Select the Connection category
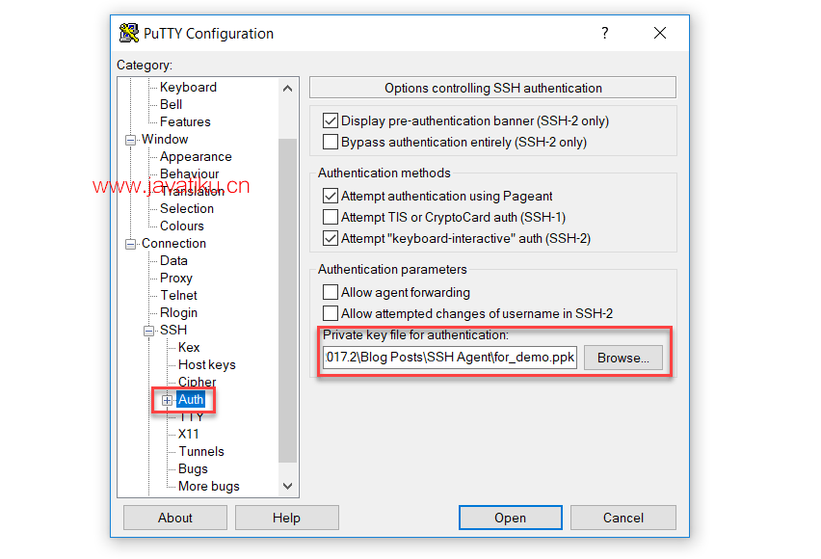This screenshot has height=559, width=821. 173,243
